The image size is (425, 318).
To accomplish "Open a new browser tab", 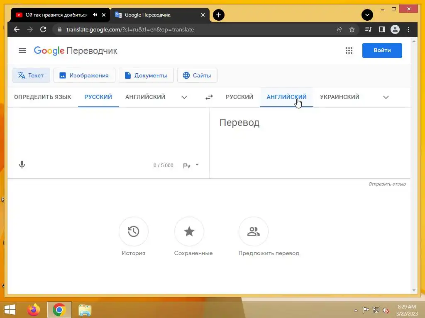I will [218, 15].
